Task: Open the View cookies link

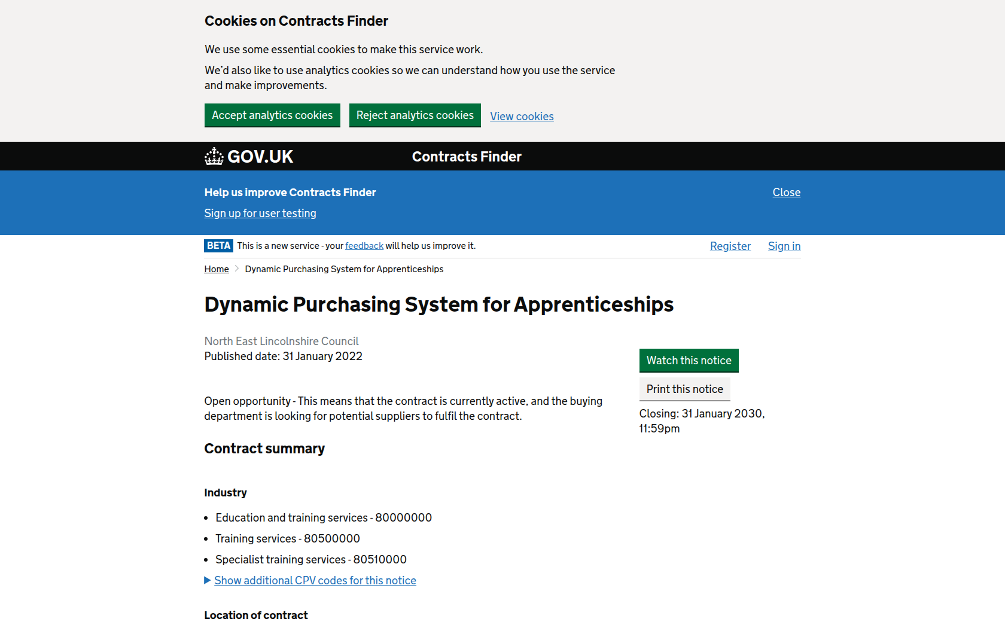Action: 522,117
